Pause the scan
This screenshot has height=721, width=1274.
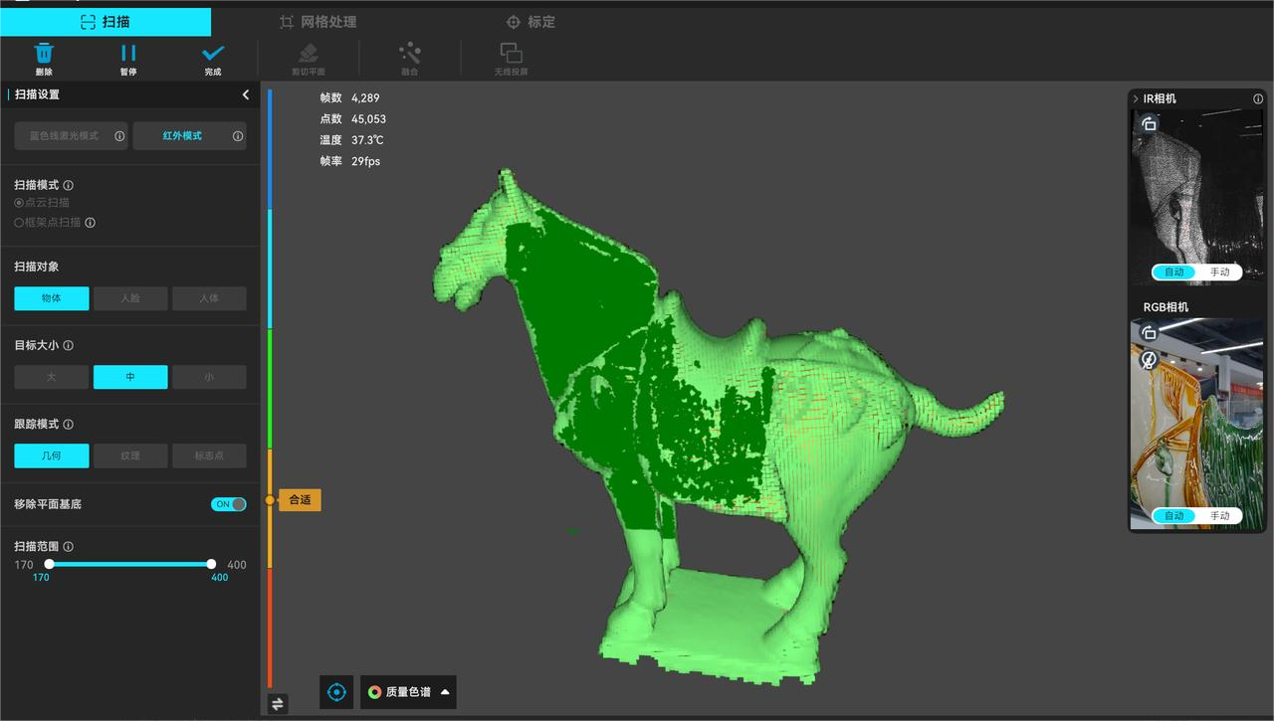pos(128,54)
